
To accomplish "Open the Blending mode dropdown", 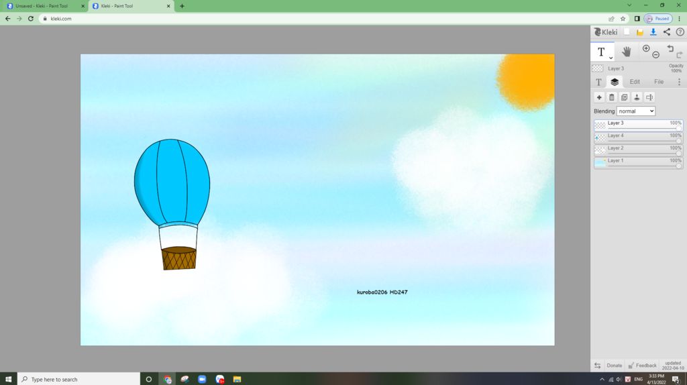I will [x=636, y=111].
